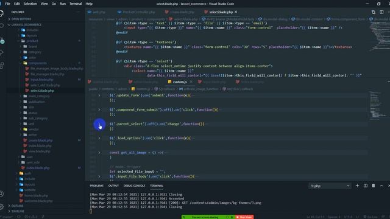390x219 pixels.
Task: Expand the folded .input_file_body click function
Action: (99, 176)
